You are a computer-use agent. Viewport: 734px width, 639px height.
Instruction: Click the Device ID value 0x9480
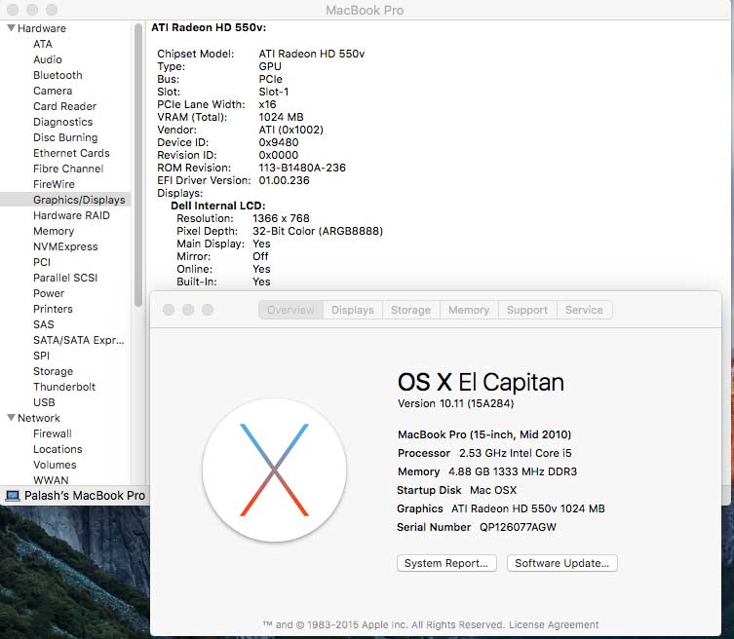coord(278,142)
